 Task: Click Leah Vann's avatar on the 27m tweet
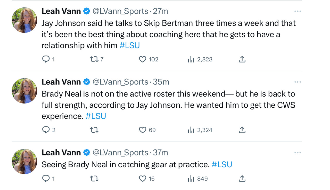[24, 20]
